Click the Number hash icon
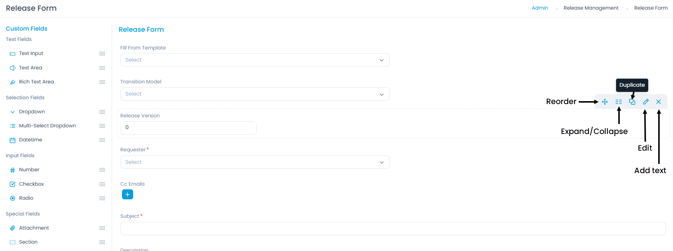The height and width of the screenshot is (251, 673). [13, 170]
